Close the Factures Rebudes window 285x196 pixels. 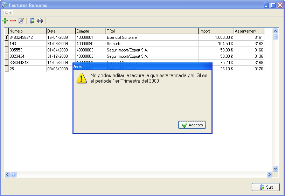(280, 5)
